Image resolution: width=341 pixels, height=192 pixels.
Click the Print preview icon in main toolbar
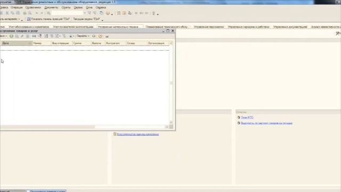point(30,13)
